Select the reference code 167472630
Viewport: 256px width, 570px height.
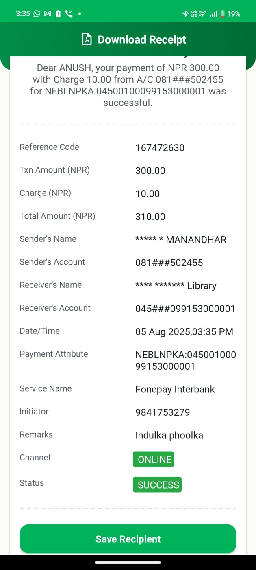coord(160,147)
